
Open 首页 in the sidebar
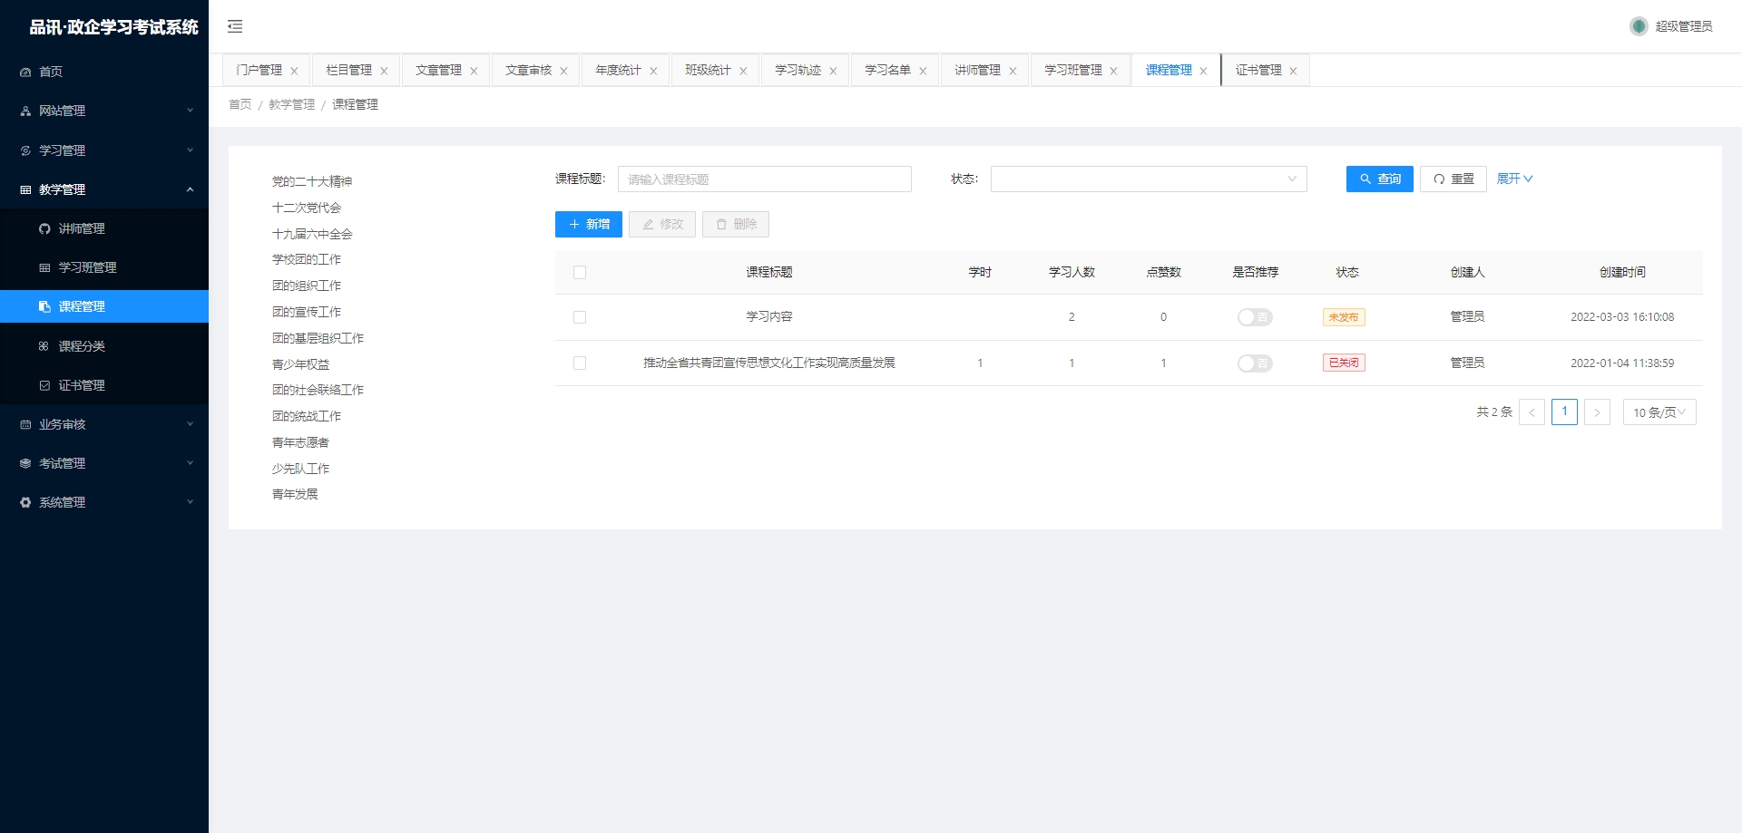[104, 72]
